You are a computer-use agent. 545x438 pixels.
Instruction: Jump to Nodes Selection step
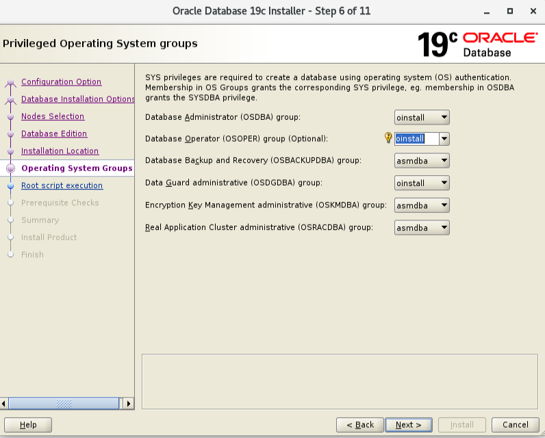[53, 116]
